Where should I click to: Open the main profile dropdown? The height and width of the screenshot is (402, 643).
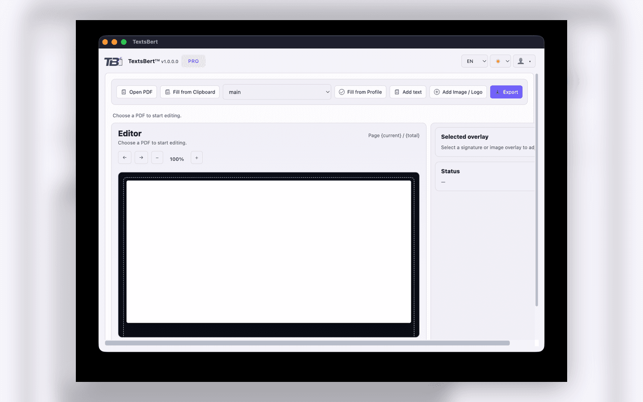277,92
